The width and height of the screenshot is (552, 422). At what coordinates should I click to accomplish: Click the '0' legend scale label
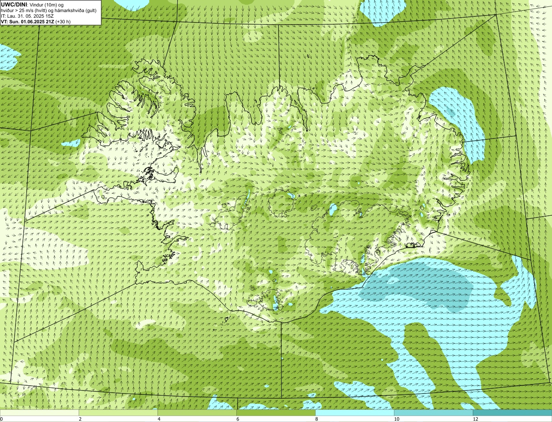click(1, 419)
